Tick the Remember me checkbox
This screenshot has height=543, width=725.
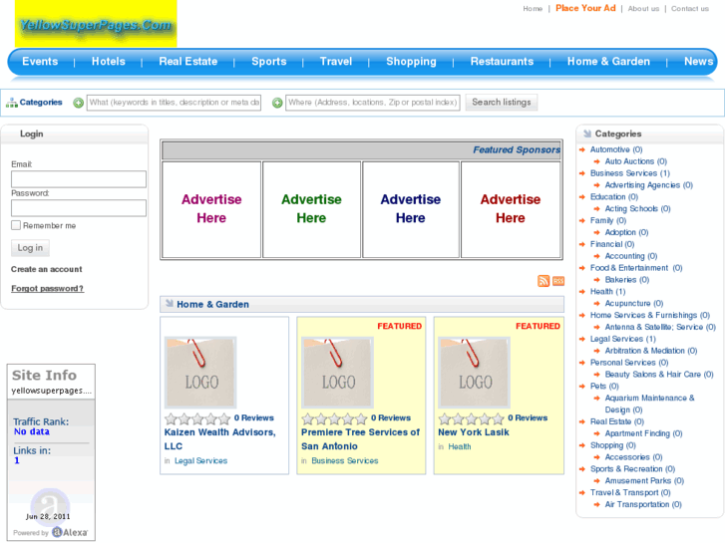(16, 225)
